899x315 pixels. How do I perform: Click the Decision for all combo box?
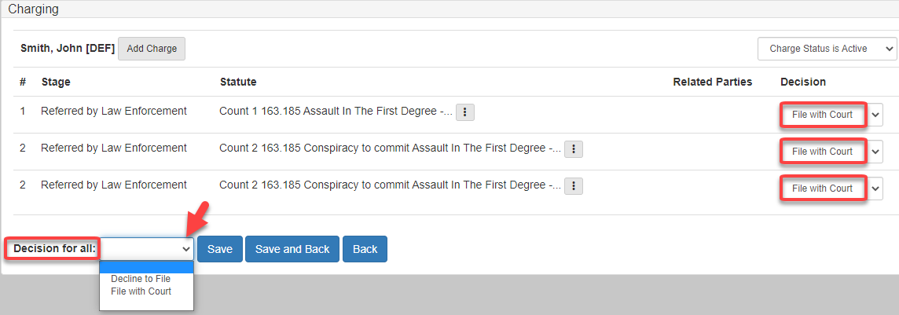(147, 249)
